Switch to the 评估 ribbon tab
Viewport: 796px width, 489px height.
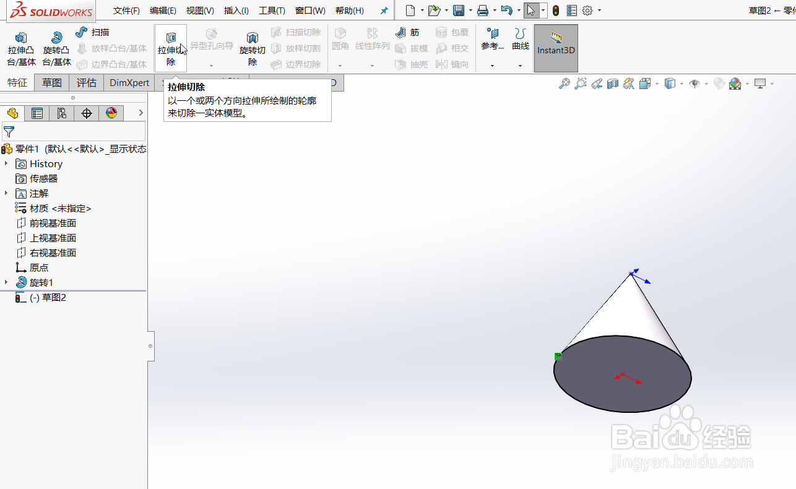coord(87,82)
